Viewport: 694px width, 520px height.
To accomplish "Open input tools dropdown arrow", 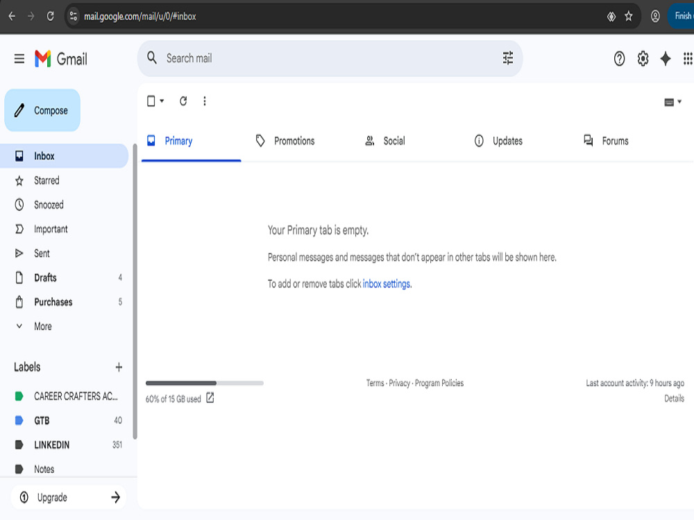I will (679, 102).
